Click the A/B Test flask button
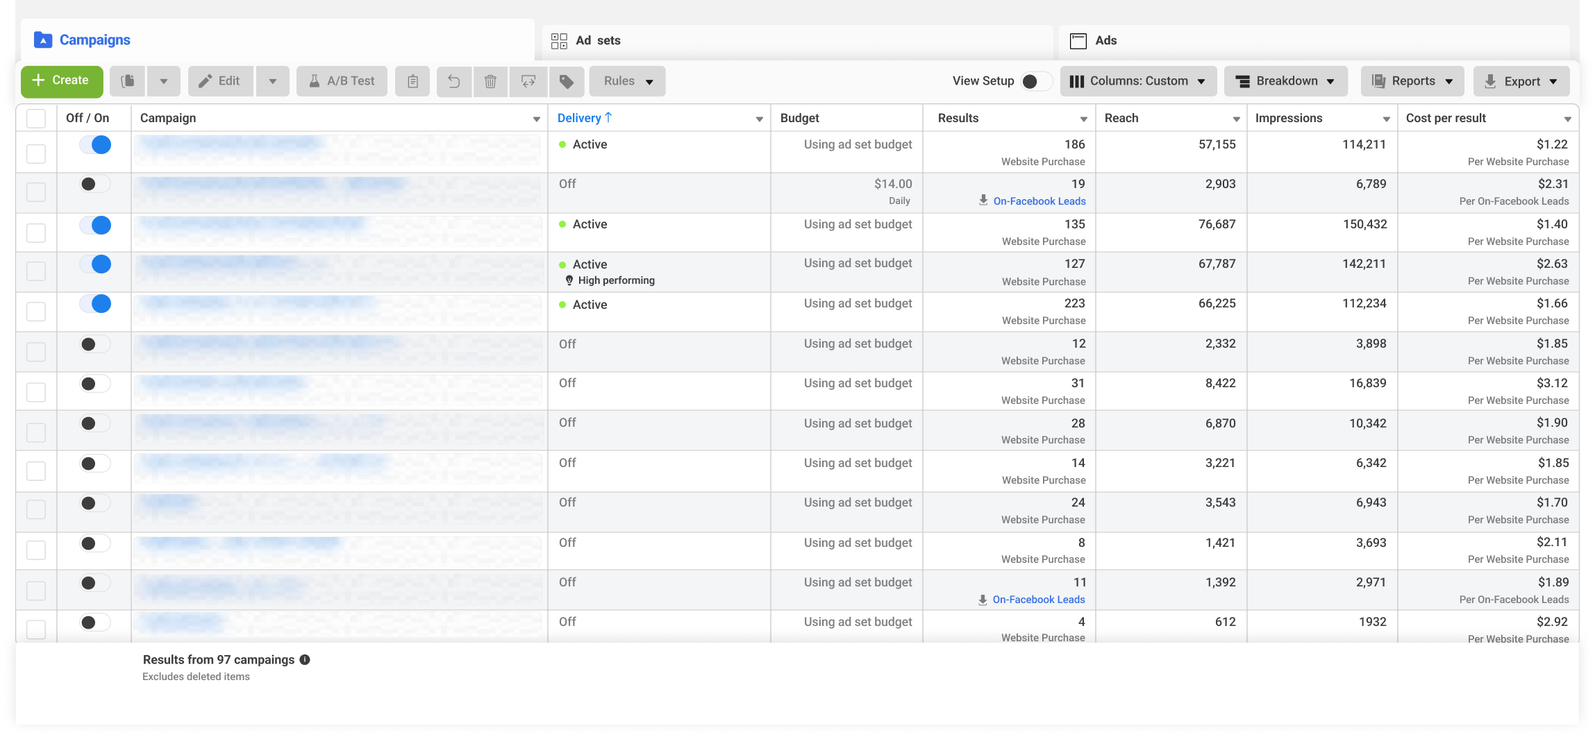1595x737 pixels. point(342,81)
